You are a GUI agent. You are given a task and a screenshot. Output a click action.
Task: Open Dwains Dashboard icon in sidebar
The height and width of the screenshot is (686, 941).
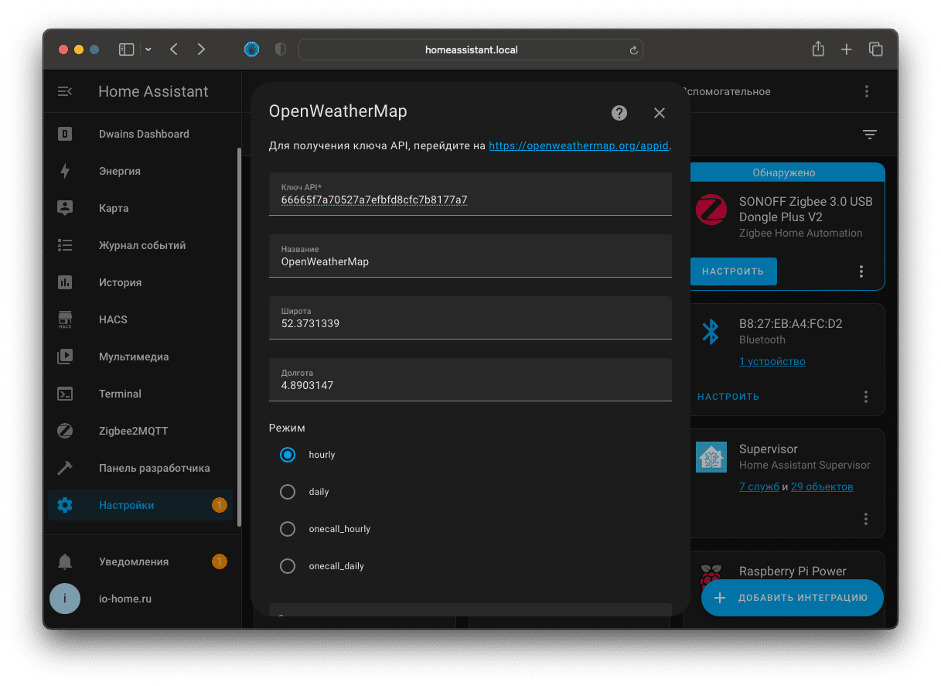(65, 134)
